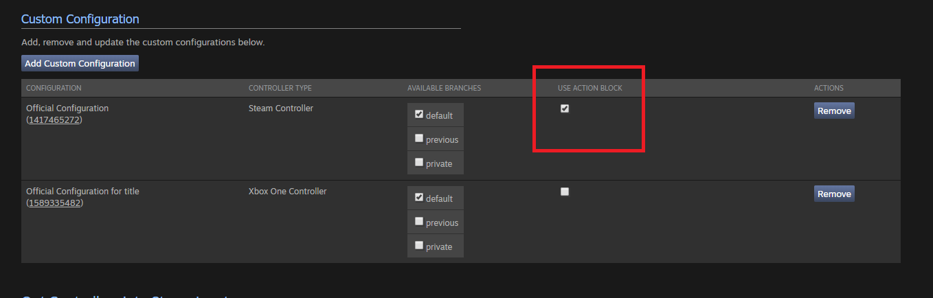The height and width of the screenshot is (298, 933).
Task: Uncheck default branch for Xbox One Controller
Action: click(419, 198)
